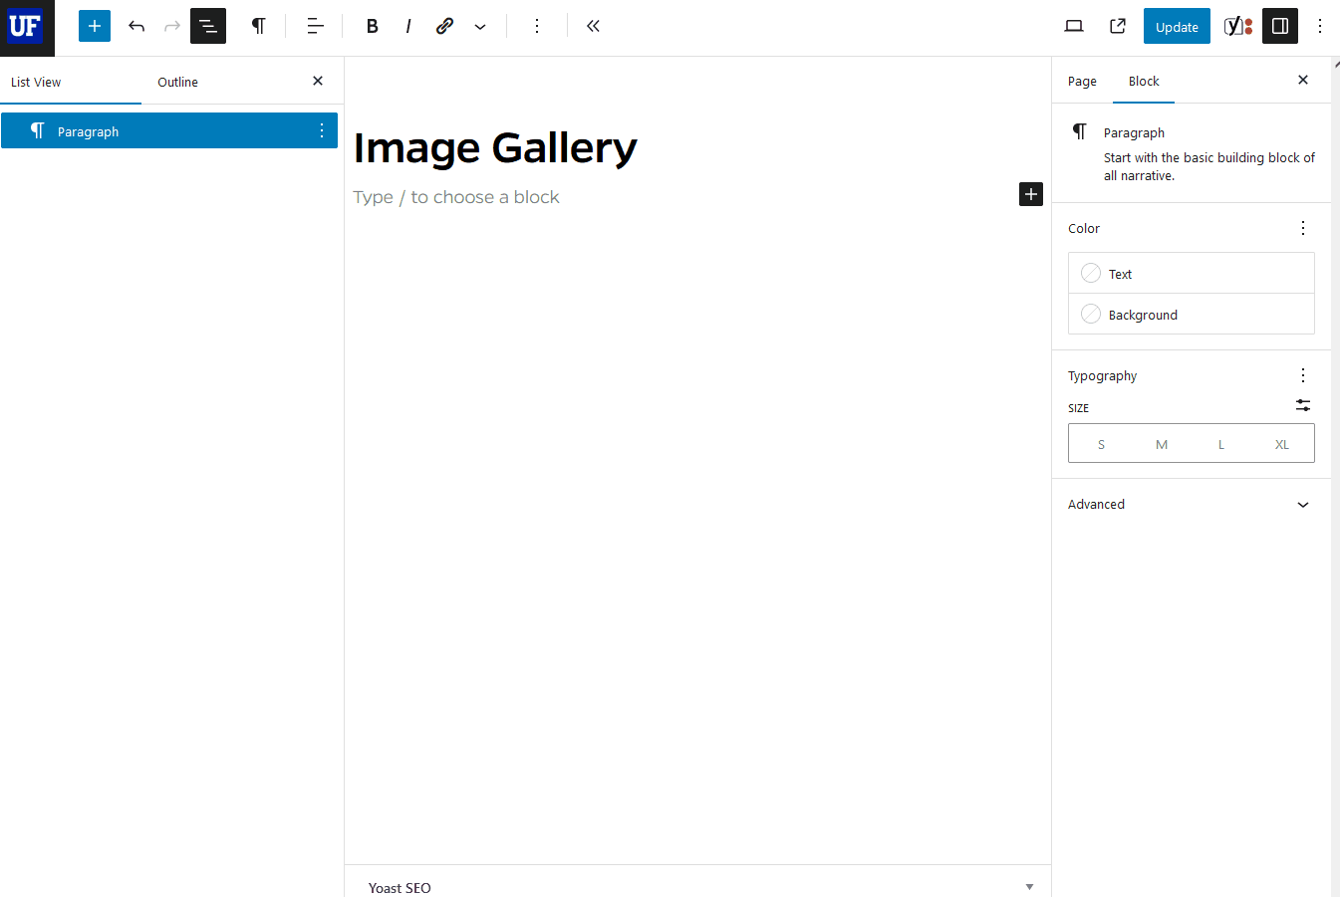Click the Redo arrow in the toolbar
Screen dimensions: 1340x897
pyautogui.click(x=171, y=26)
